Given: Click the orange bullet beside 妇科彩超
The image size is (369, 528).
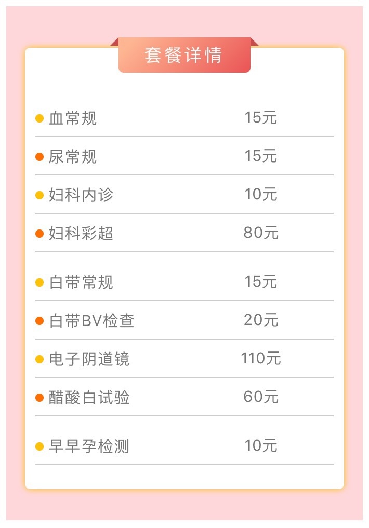Looking at the screenshot, I should point(39,233).
